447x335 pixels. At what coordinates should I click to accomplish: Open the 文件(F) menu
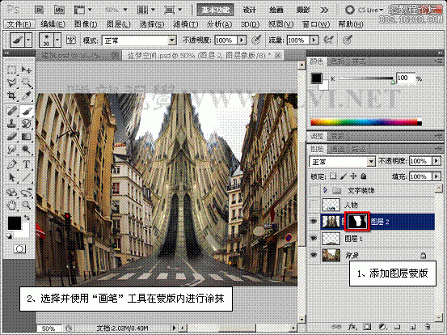point(19,24)
